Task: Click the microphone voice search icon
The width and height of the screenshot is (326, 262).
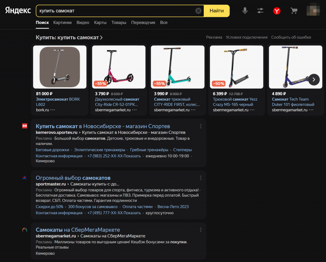Action: pyautogui.click(x=245, y=11)
